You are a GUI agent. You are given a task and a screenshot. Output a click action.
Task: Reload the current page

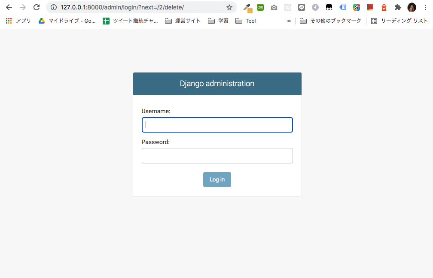[37, 7]
